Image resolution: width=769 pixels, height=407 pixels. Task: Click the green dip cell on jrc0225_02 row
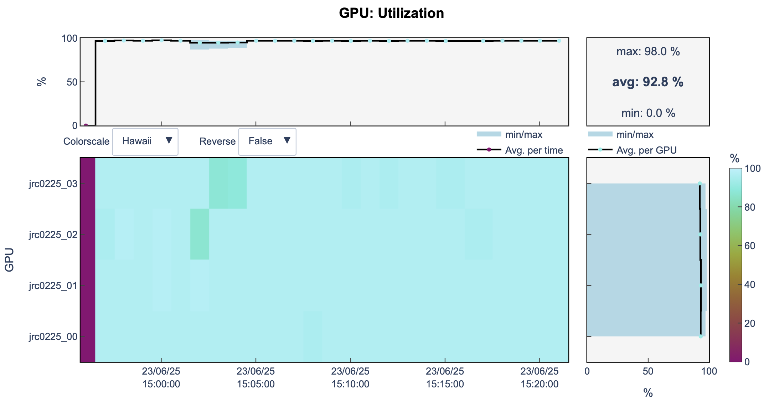click(199, 234)
